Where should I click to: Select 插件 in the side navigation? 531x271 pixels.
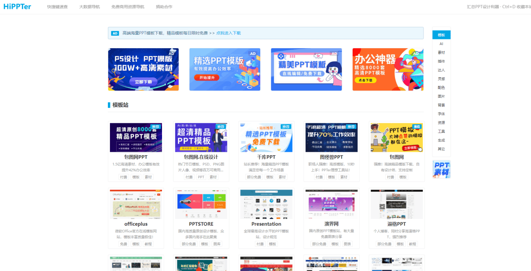441,61
